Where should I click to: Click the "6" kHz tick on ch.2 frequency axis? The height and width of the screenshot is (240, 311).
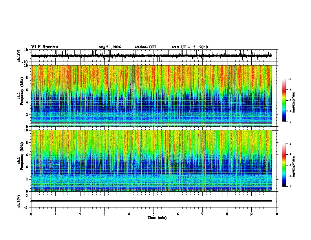coord(27,155)
